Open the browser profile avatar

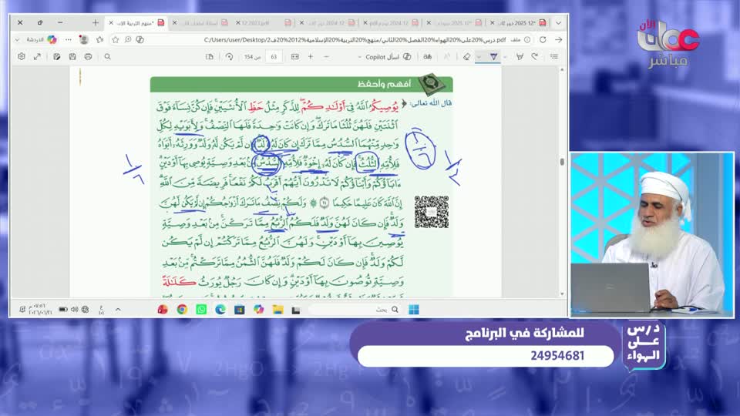point(84,39)
